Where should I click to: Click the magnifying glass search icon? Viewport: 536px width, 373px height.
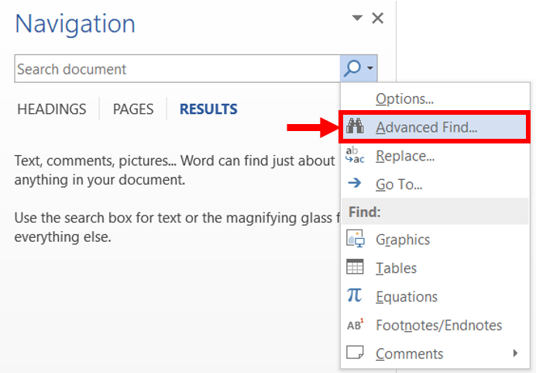[x=352, y=68]
